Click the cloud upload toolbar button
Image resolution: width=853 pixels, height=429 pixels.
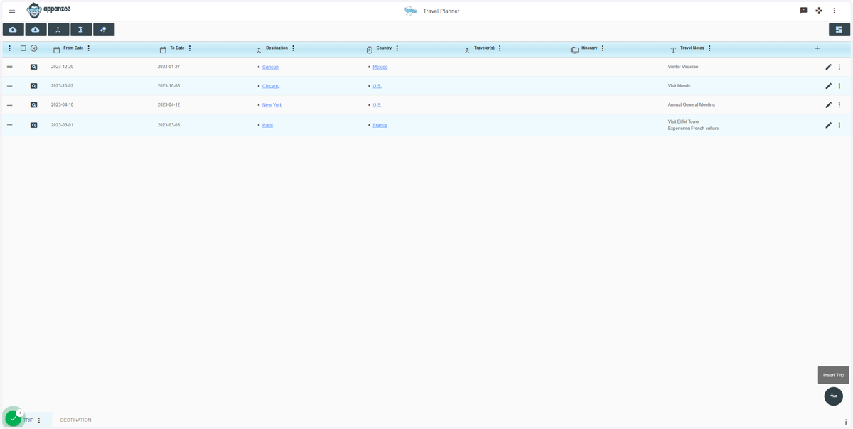click(14, 30)
